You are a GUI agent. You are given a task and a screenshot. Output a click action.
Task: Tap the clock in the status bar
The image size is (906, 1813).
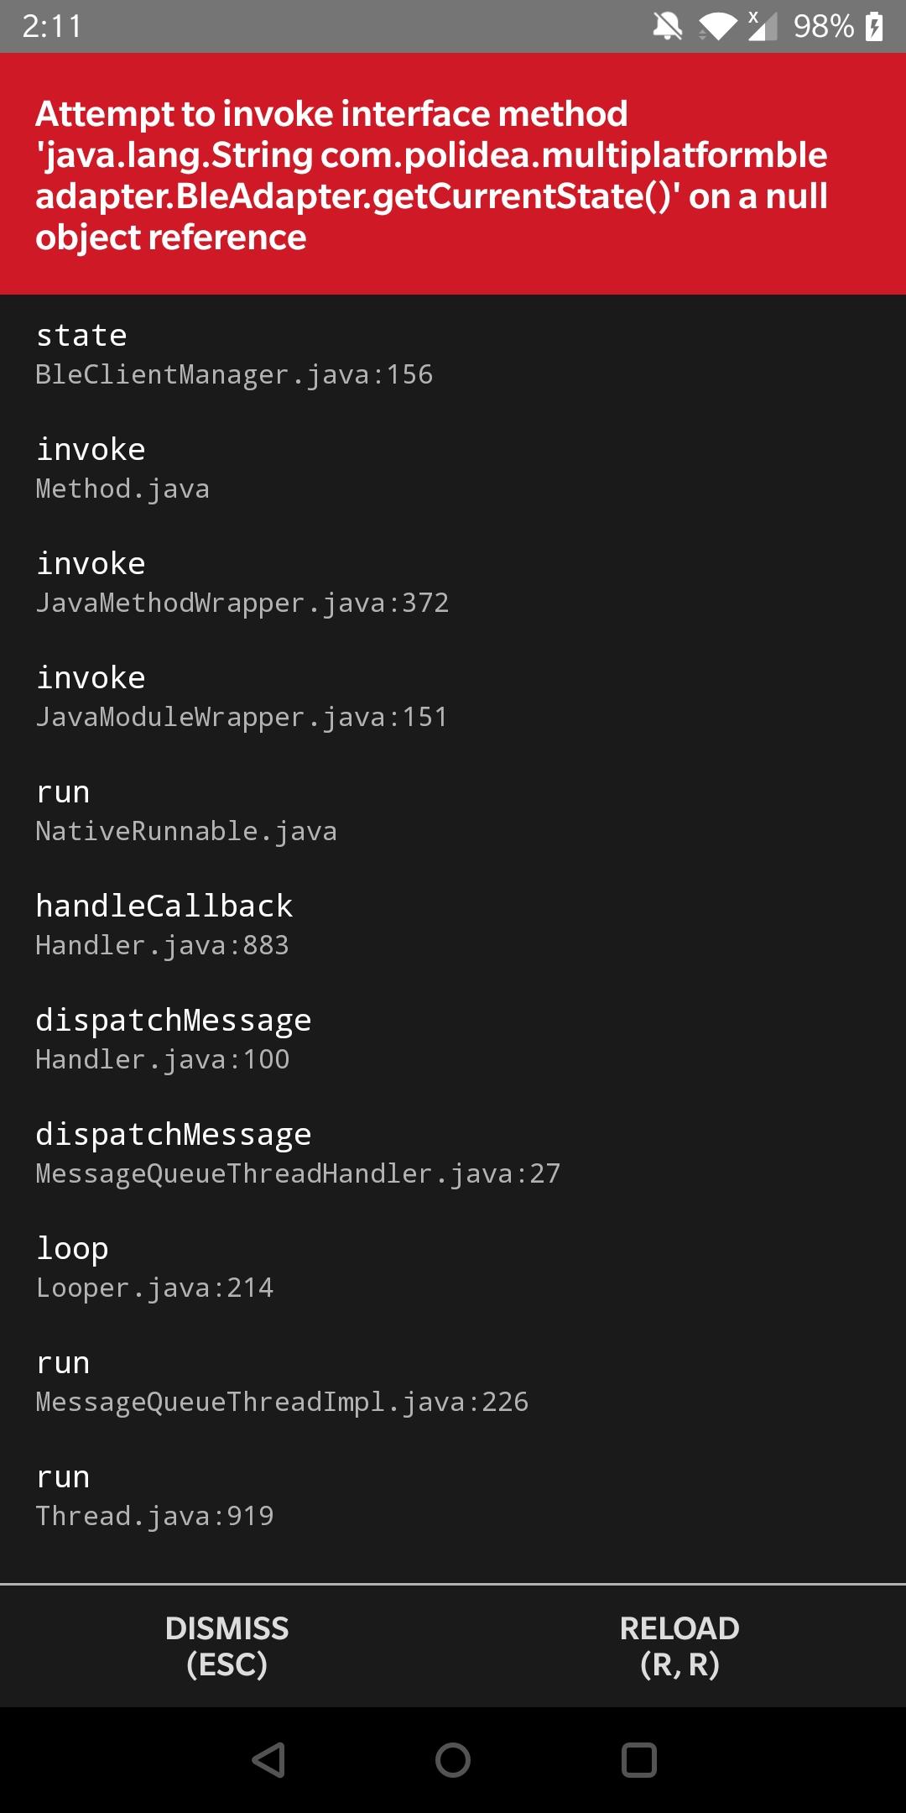coord(50,28)
